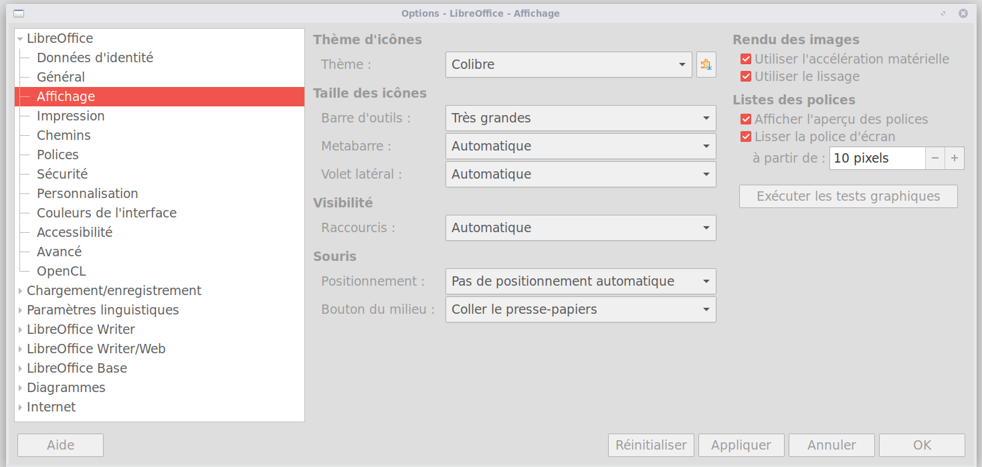Select 'Sécurité' in the options tree
Viewport: 982px width, 467px height.
click(x=62, y=174)
